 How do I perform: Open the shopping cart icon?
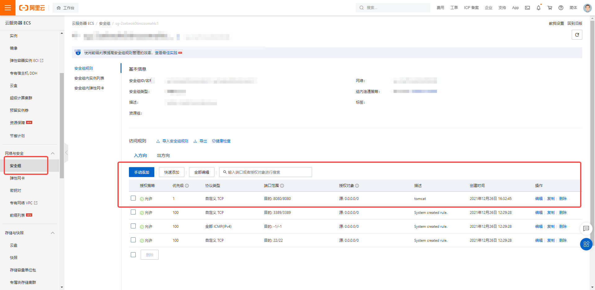point(549,8)
